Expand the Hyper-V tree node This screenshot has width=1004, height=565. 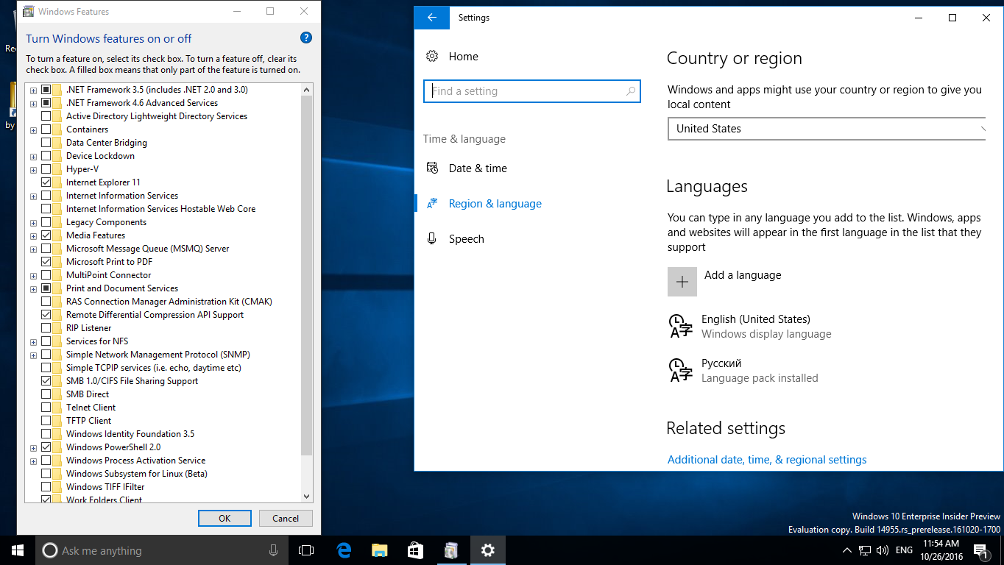[33, 169]
